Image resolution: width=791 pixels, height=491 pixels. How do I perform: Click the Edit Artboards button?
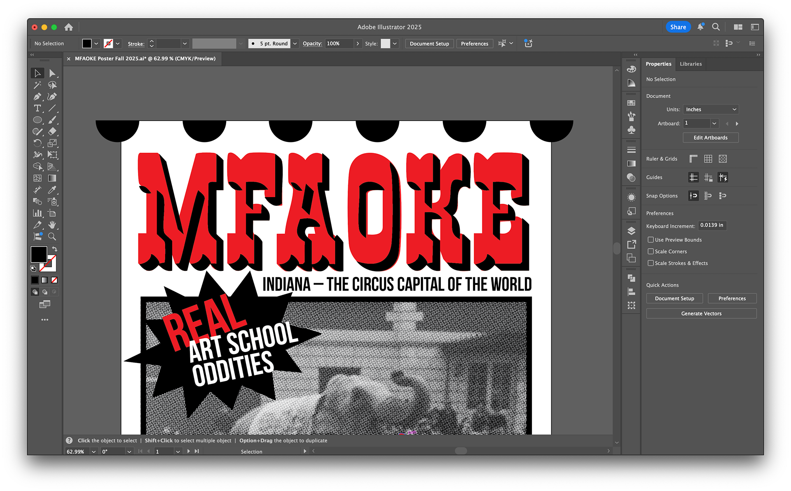pyautogui.click(x=710, y=137)
